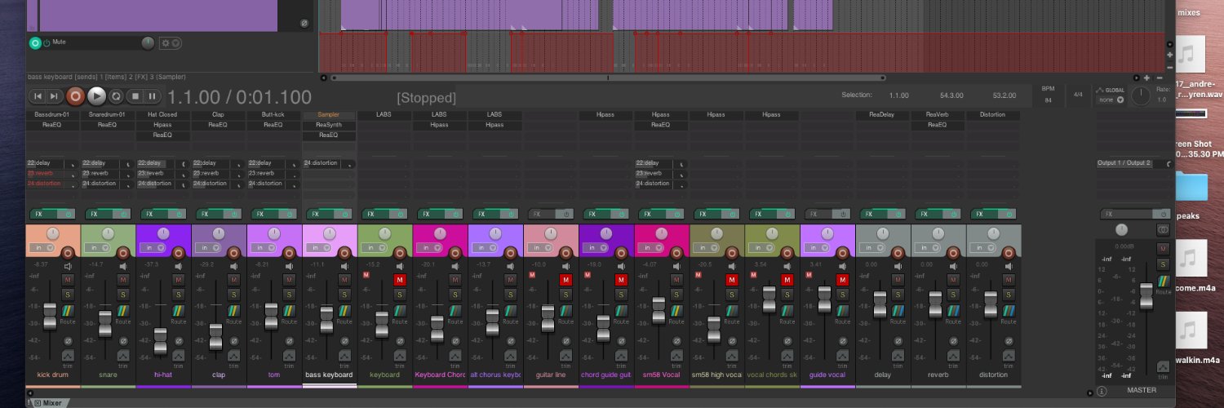Open input dropdown on sm58 Vocal track
This screenshot has height=408, width=1224.
(x=651, y=247)
